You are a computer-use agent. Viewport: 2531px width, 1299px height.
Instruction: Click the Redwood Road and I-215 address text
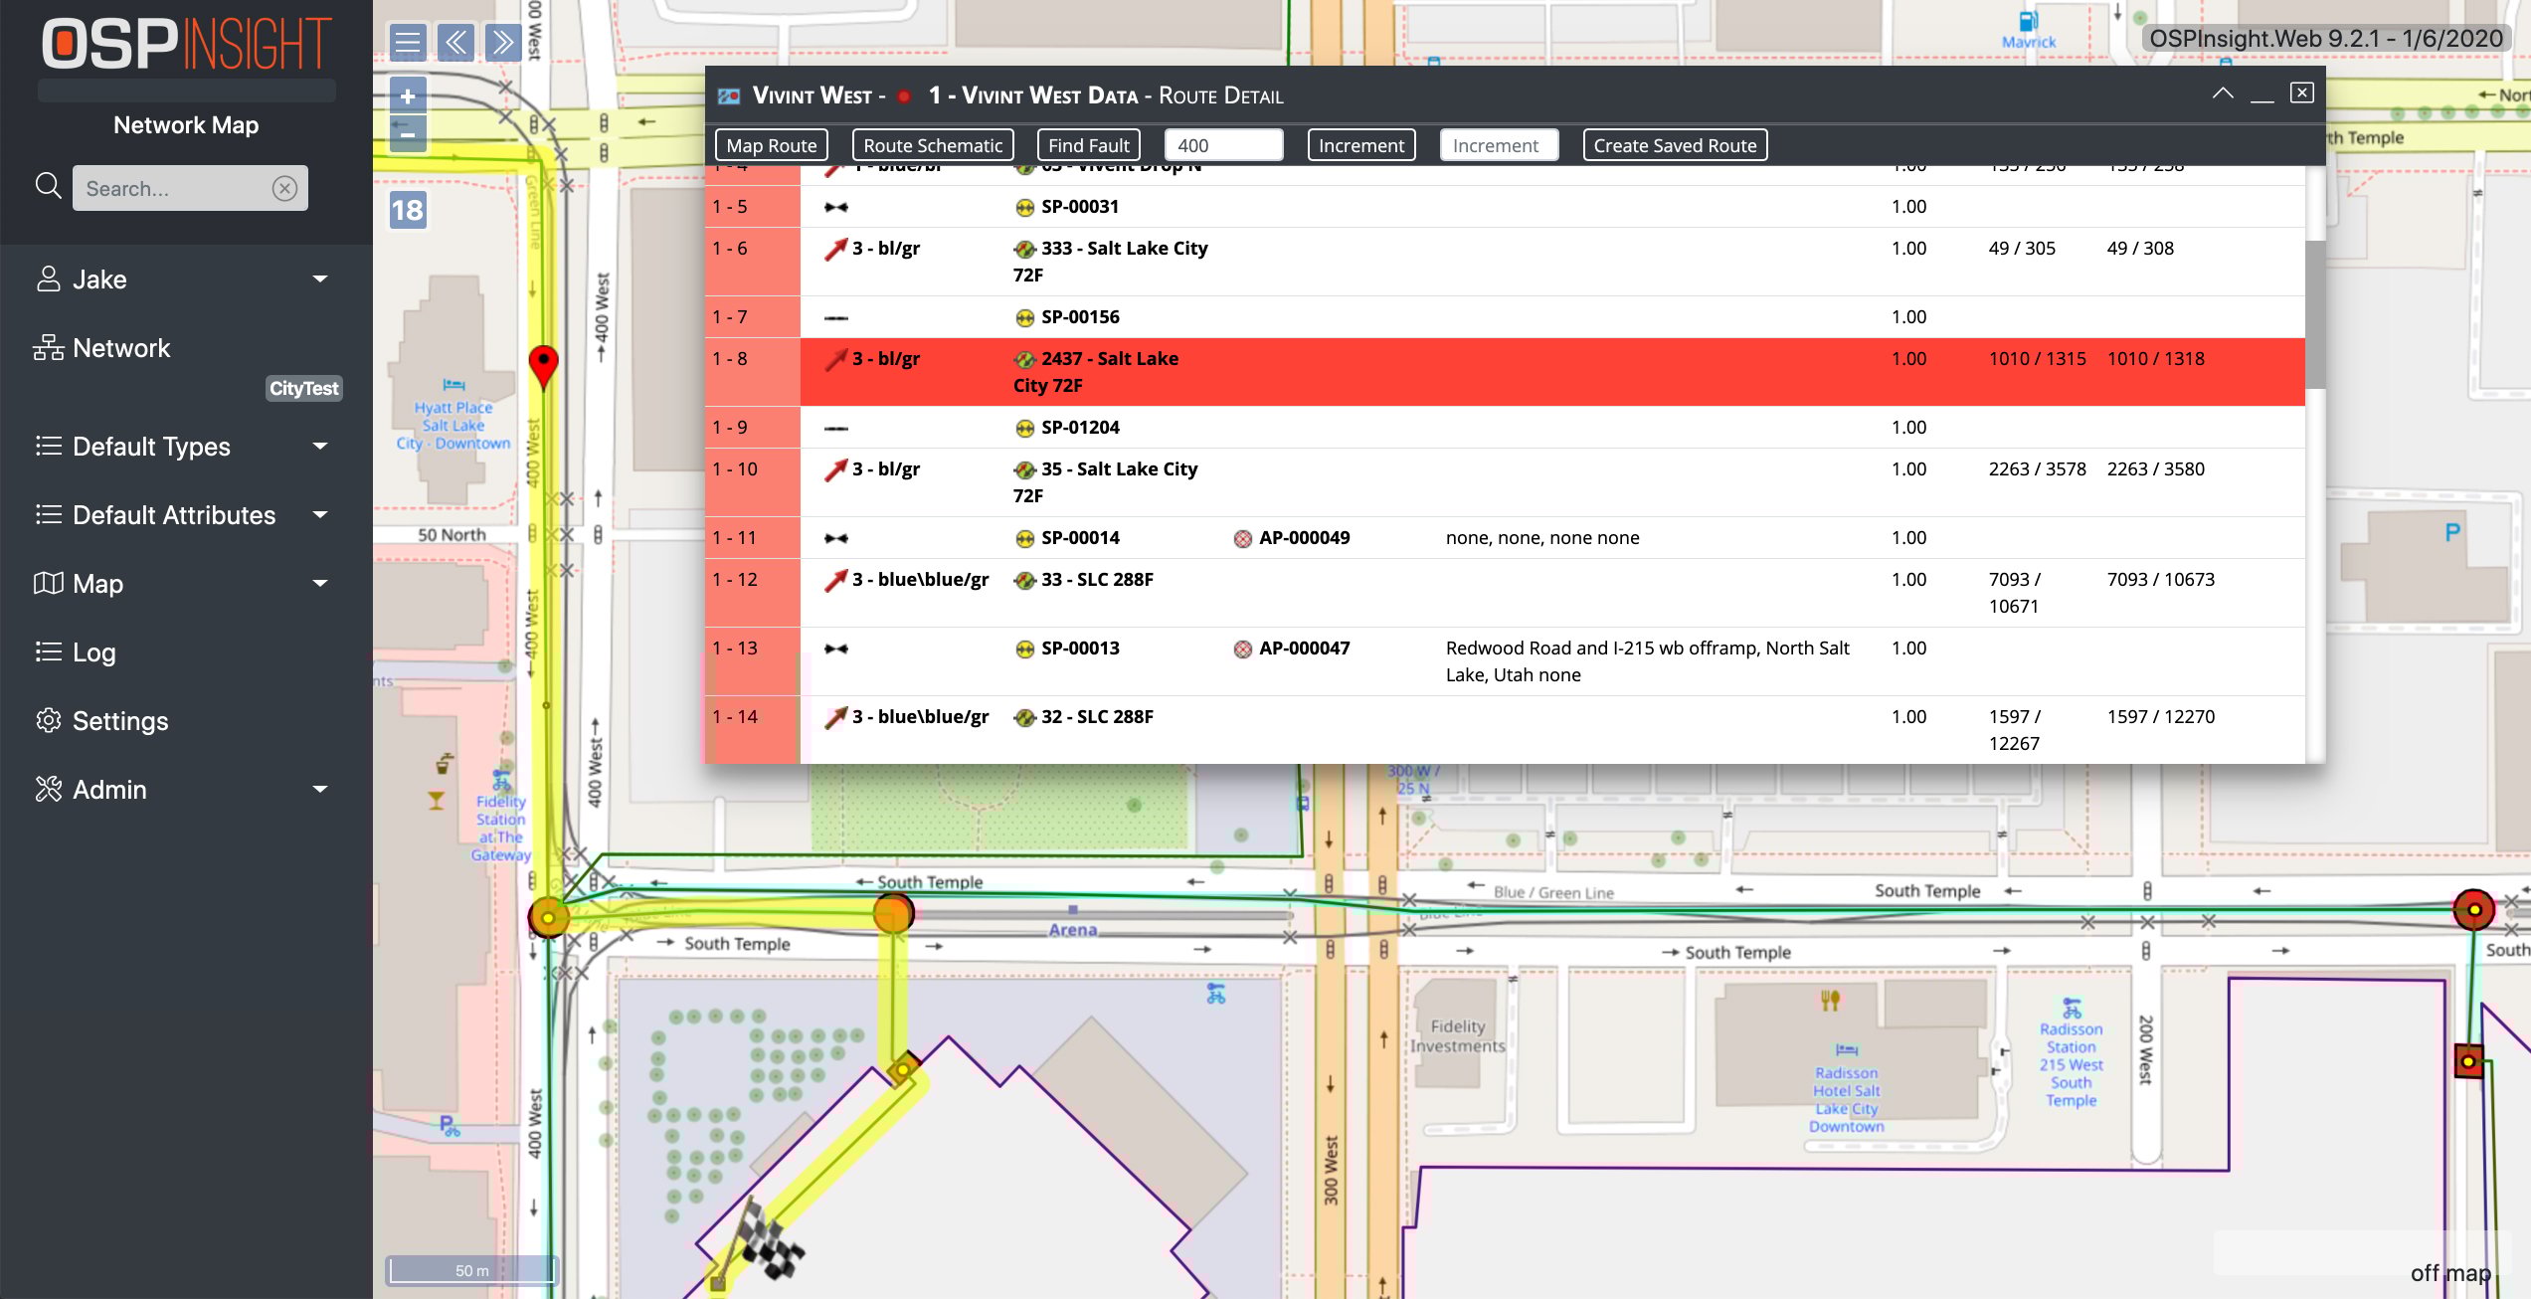pyautogui.click(x=1647, y=661)
